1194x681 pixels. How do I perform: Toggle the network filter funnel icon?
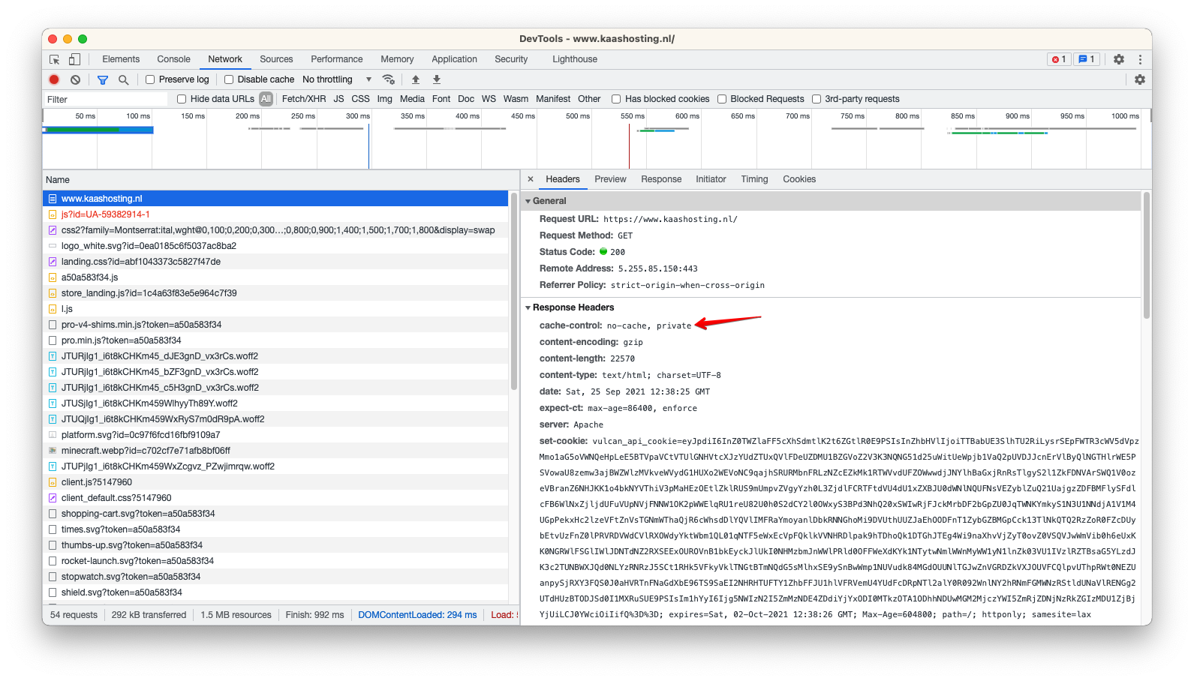103,79
